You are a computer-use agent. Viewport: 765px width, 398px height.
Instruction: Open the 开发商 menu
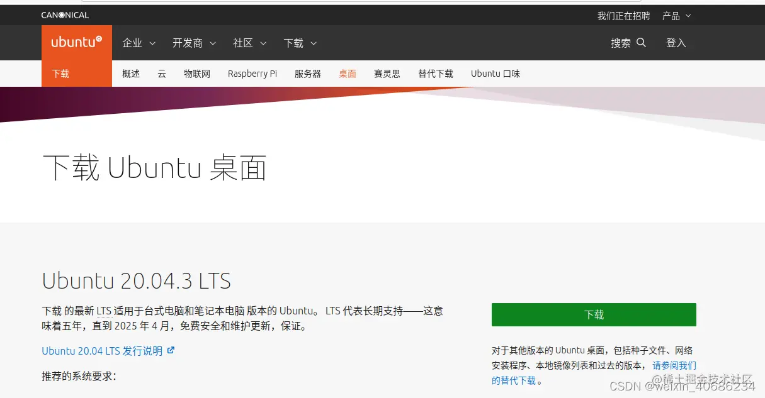(x=195, y=43)
